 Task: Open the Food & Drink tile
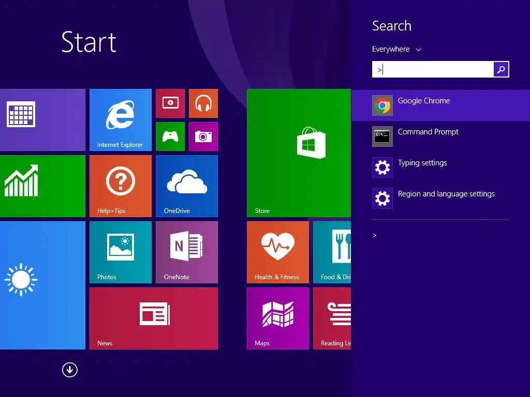pyautogui.click(x=332, y=252)
